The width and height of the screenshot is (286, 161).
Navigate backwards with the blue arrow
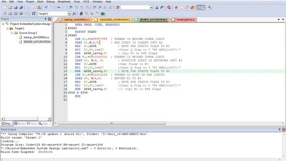pos(59,8)
